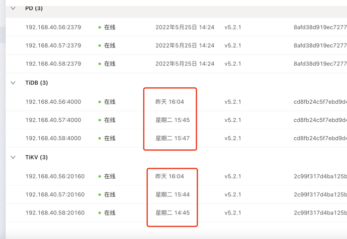
Task: Collapse the TiDB (3) group chevron
Action: tap(13, 83)
